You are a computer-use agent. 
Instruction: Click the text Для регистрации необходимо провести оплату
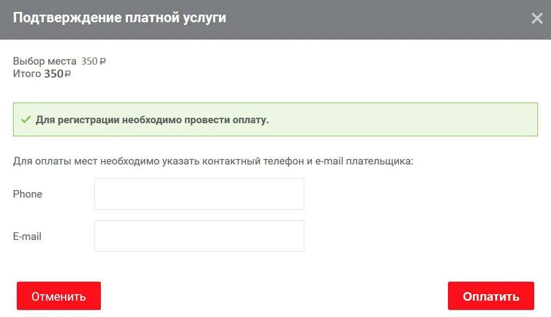152,120
